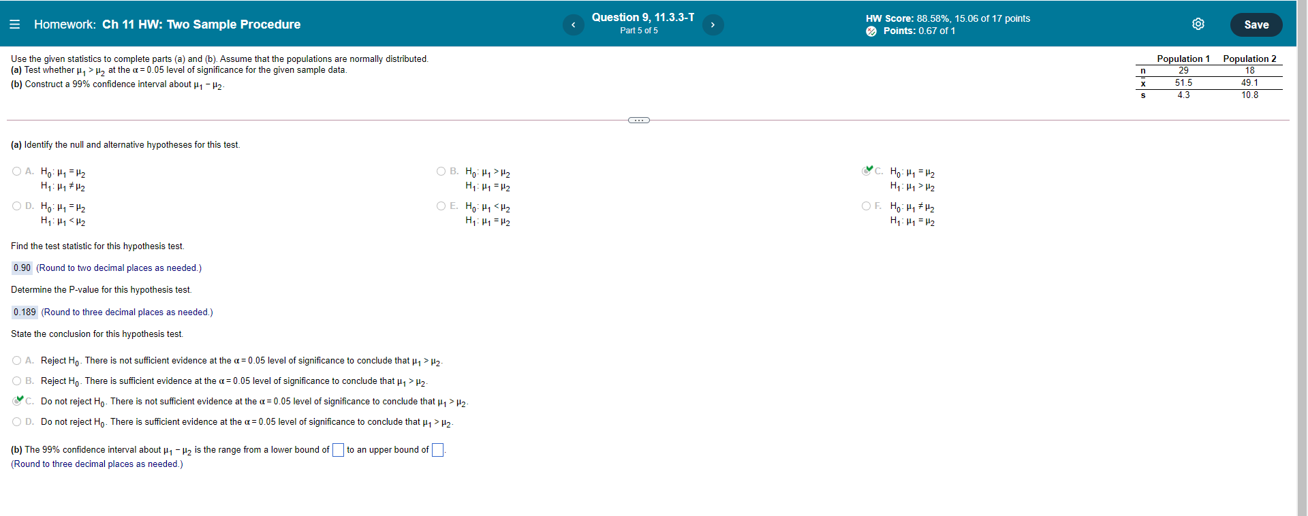Expand the collapsed problem details ellipsis
The image size is (1308, 516).
[639, 120]
